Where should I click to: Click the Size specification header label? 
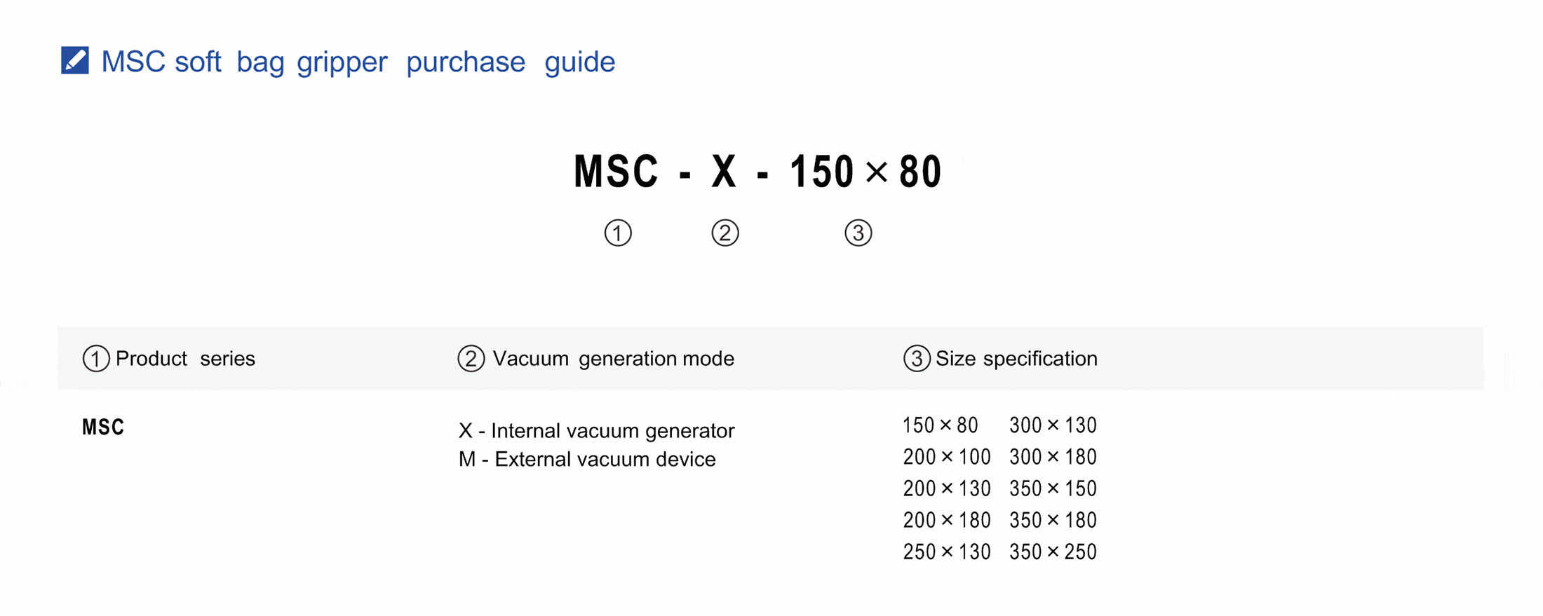point(1016,359)
